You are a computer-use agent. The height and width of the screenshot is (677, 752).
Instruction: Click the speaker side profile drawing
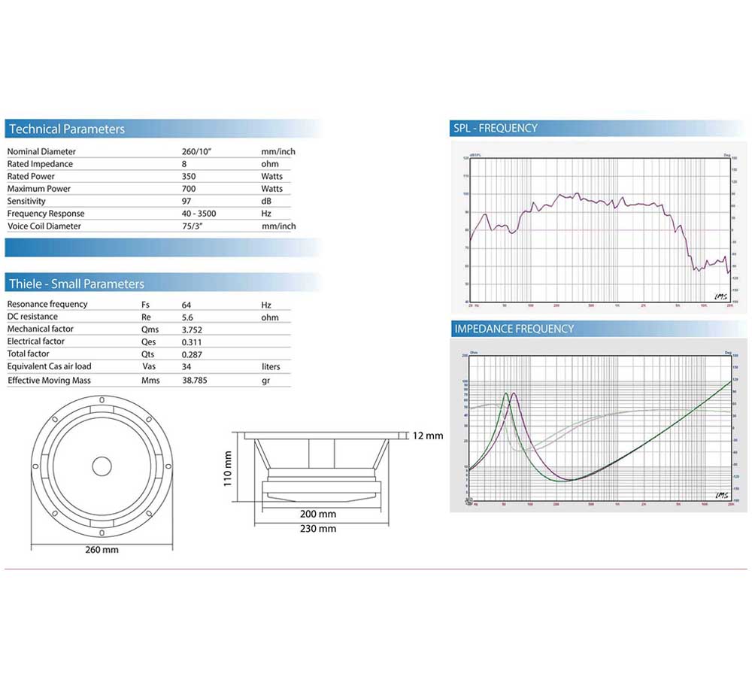(x=321, y=468)
